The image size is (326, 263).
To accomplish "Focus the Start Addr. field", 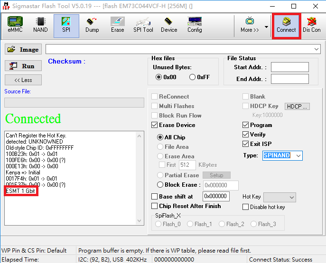I will [290, 67].
